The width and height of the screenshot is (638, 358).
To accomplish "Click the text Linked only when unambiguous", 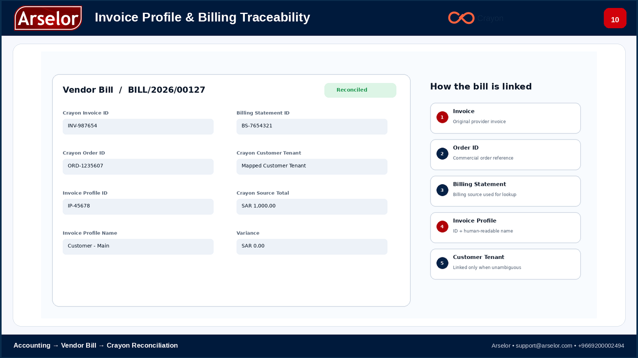I will (487, 267).
